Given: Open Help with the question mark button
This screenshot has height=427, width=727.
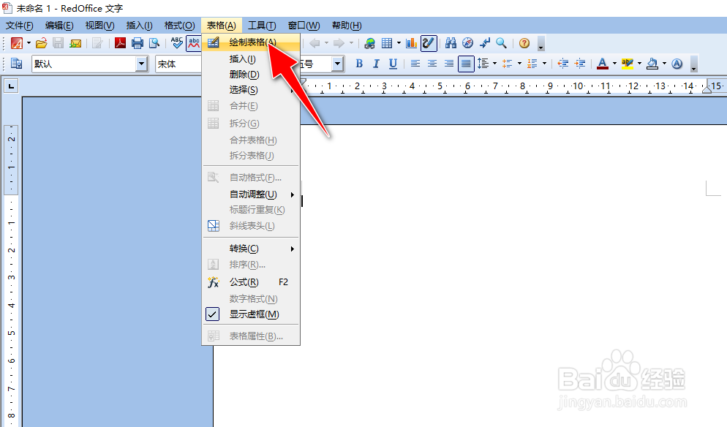Looking at the screenshot, I should click(x=525, y=43).
